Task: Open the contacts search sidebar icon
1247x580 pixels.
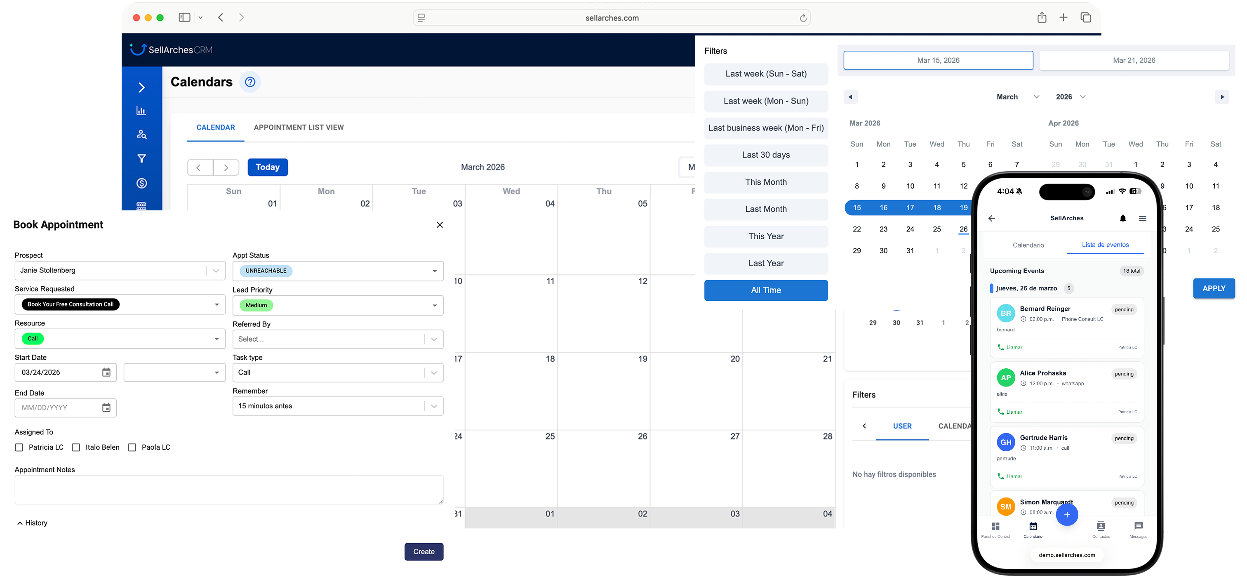Action: [141, 134]
